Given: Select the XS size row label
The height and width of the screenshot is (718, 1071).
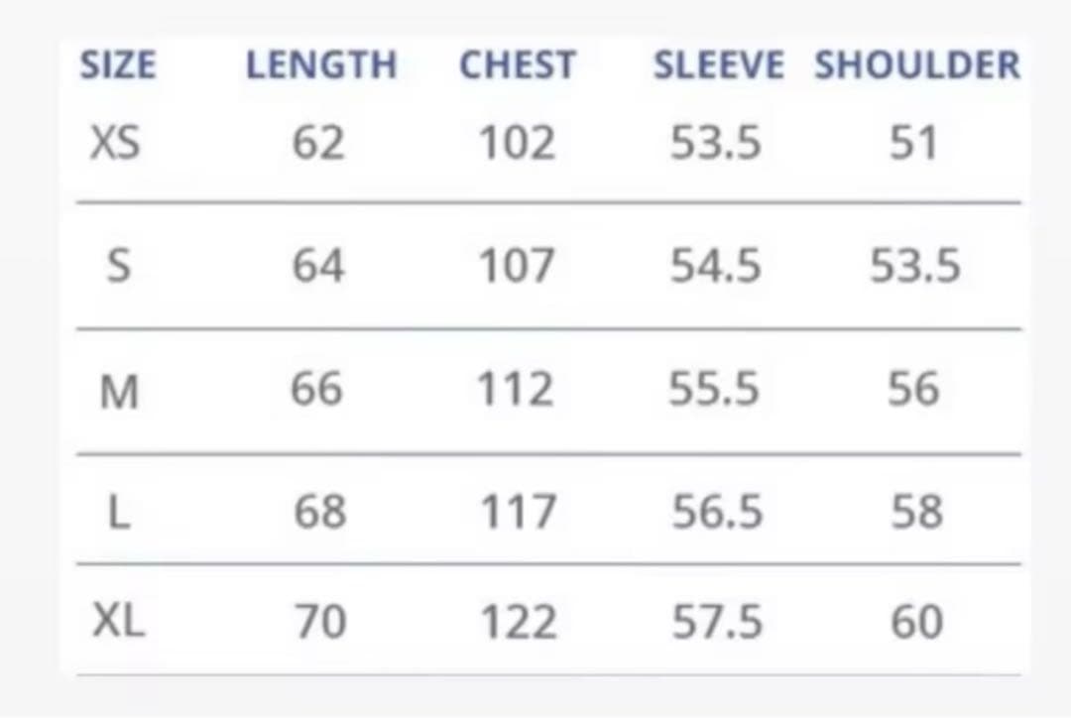Looking at the screenshot, I should point(115,143).
